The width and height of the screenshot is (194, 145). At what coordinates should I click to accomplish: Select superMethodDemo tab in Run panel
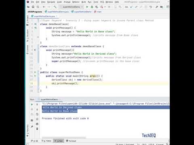tap(49, 99)
